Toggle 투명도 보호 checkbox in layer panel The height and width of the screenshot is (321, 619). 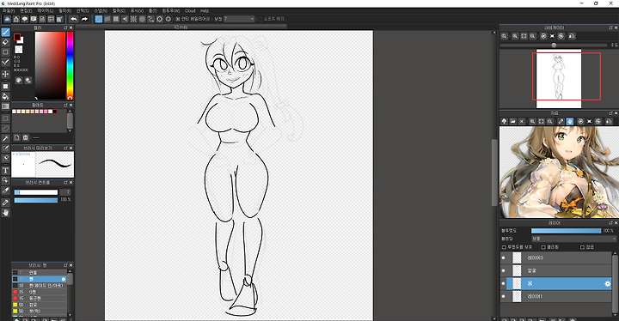[x=504, y=247]
